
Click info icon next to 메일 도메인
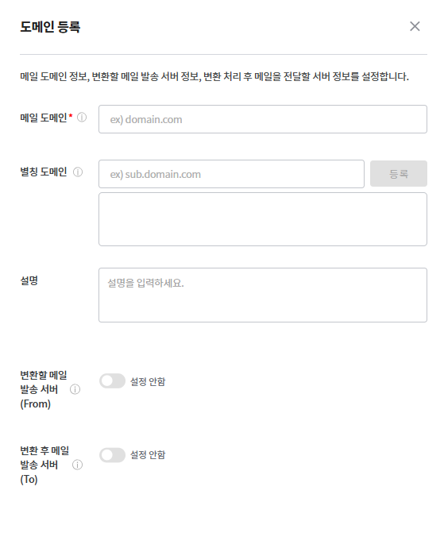[x=82, y=118]
